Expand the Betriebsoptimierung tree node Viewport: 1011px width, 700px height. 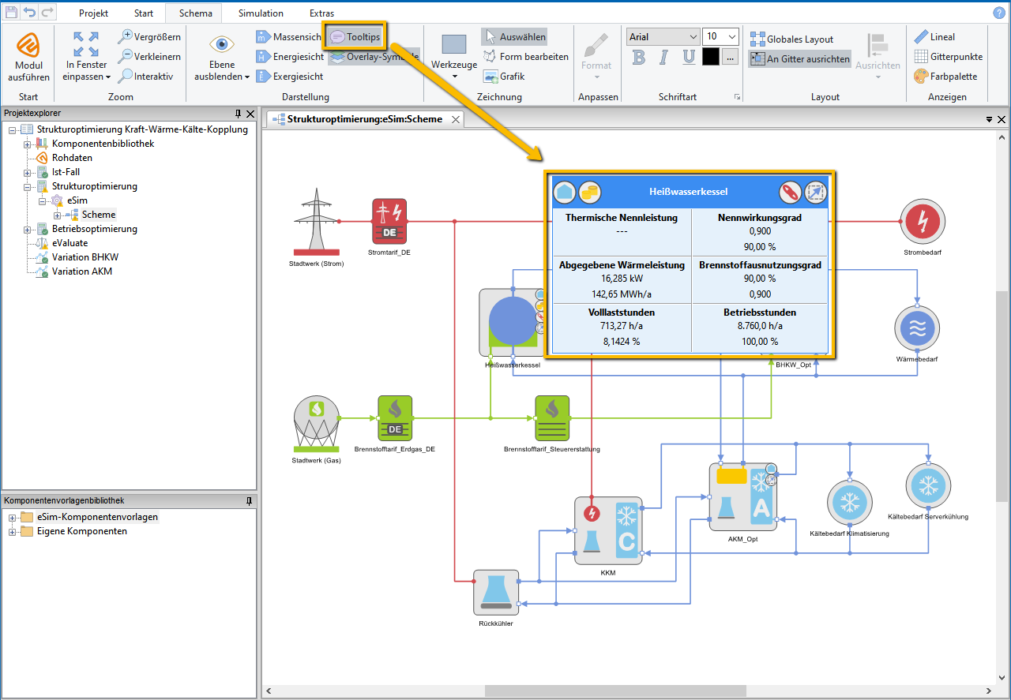point(28,229)
